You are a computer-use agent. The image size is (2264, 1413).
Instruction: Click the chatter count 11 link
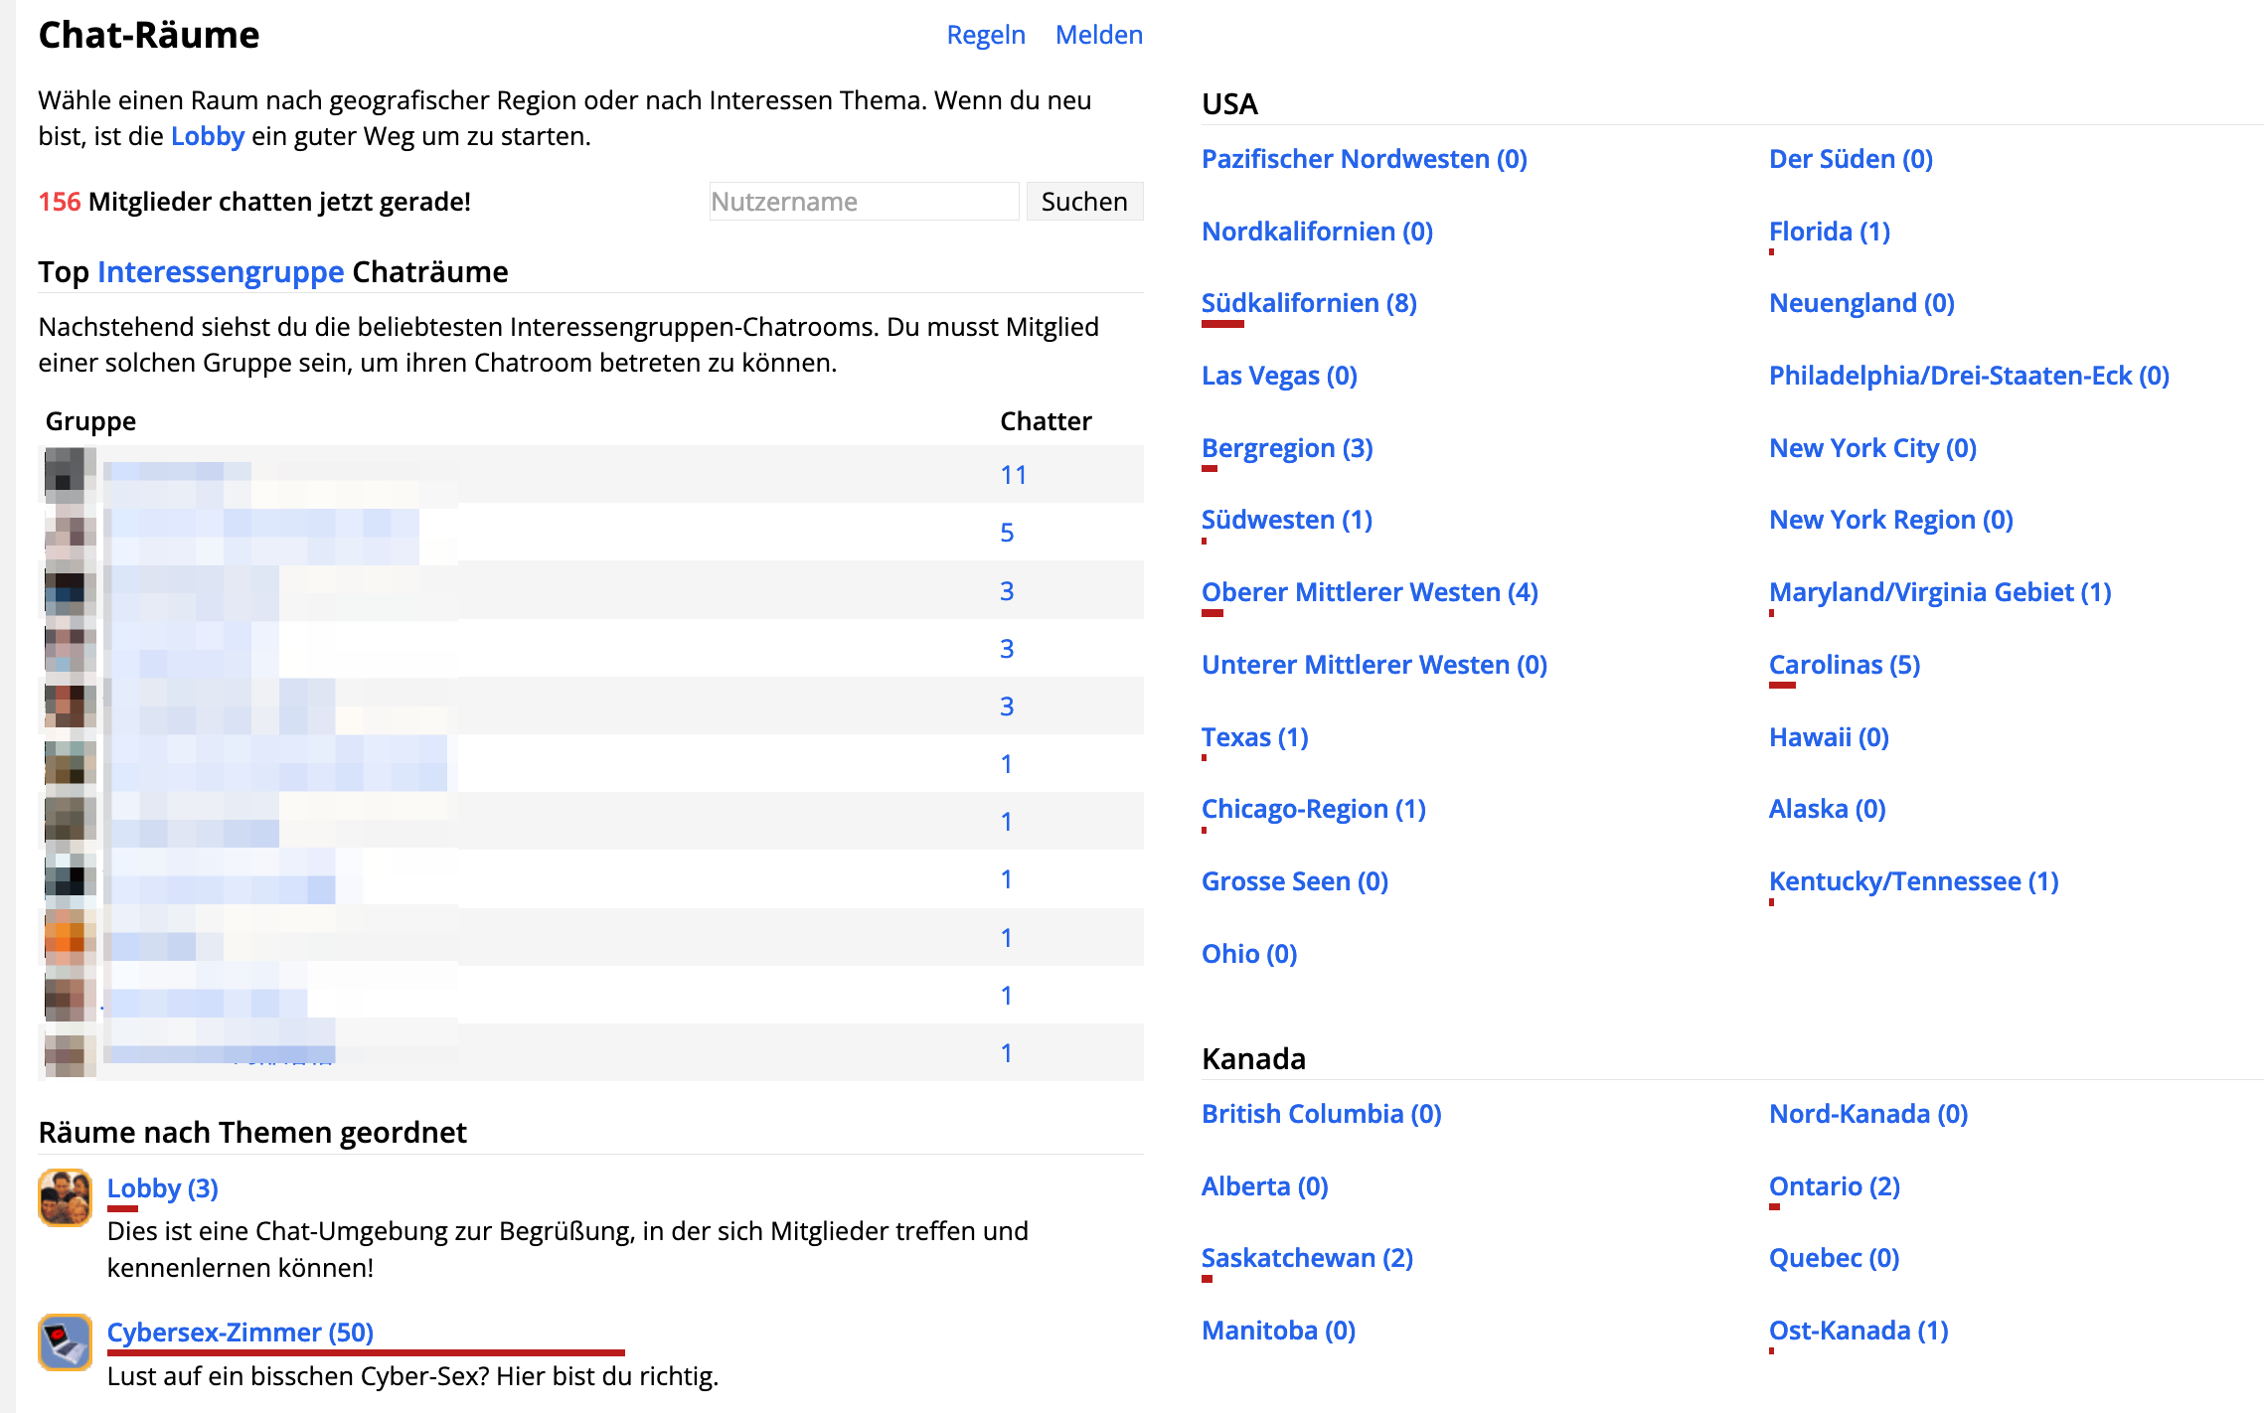(1013, 475)
